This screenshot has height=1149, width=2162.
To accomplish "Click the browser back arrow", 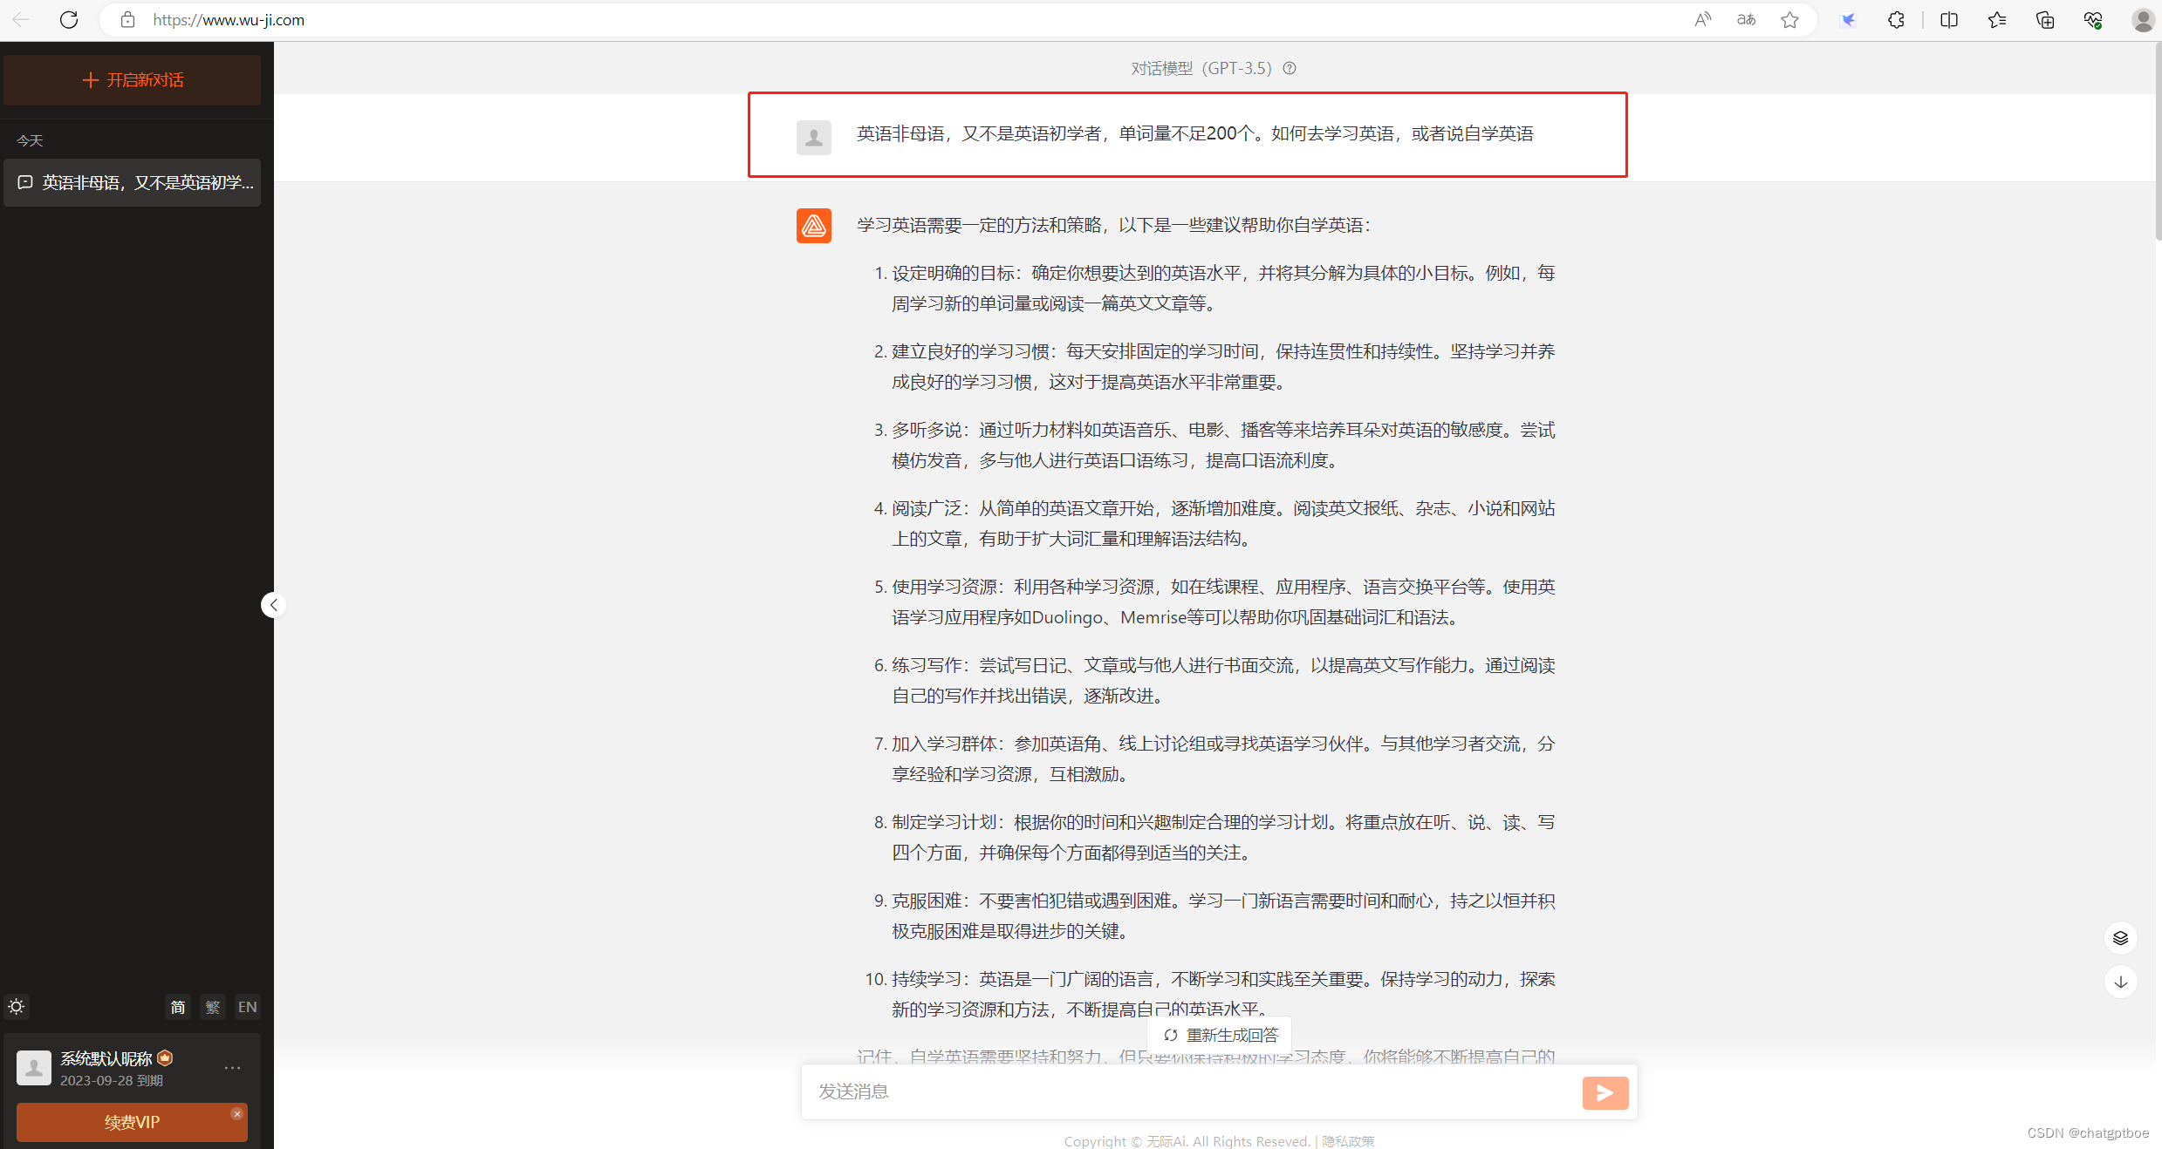I will tap(21, 19).
